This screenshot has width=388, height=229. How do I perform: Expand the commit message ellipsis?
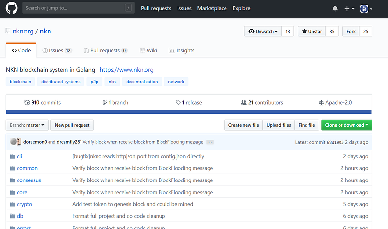[210, 142]
